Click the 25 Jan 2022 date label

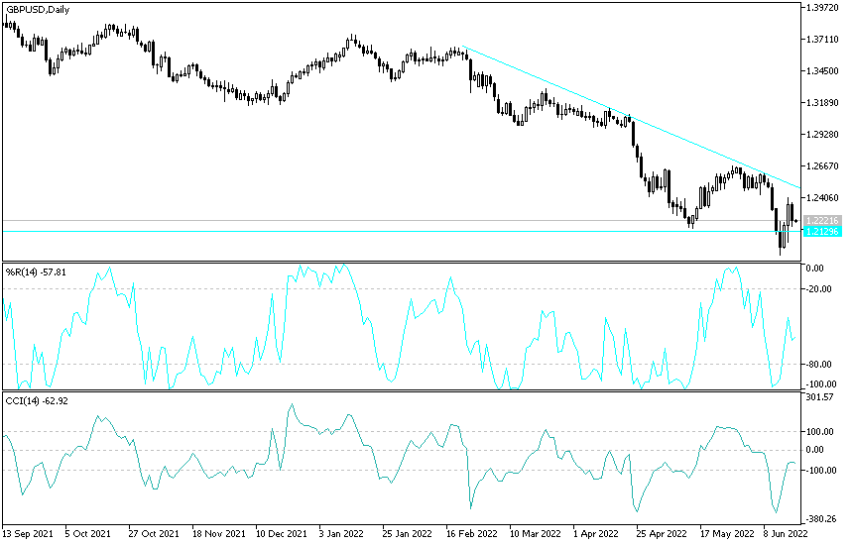(x=408, y=533)
